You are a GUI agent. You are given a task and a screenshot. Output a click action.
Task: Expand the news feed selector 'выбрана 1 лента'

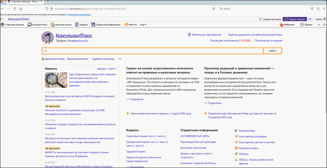[x=107, y=69]
